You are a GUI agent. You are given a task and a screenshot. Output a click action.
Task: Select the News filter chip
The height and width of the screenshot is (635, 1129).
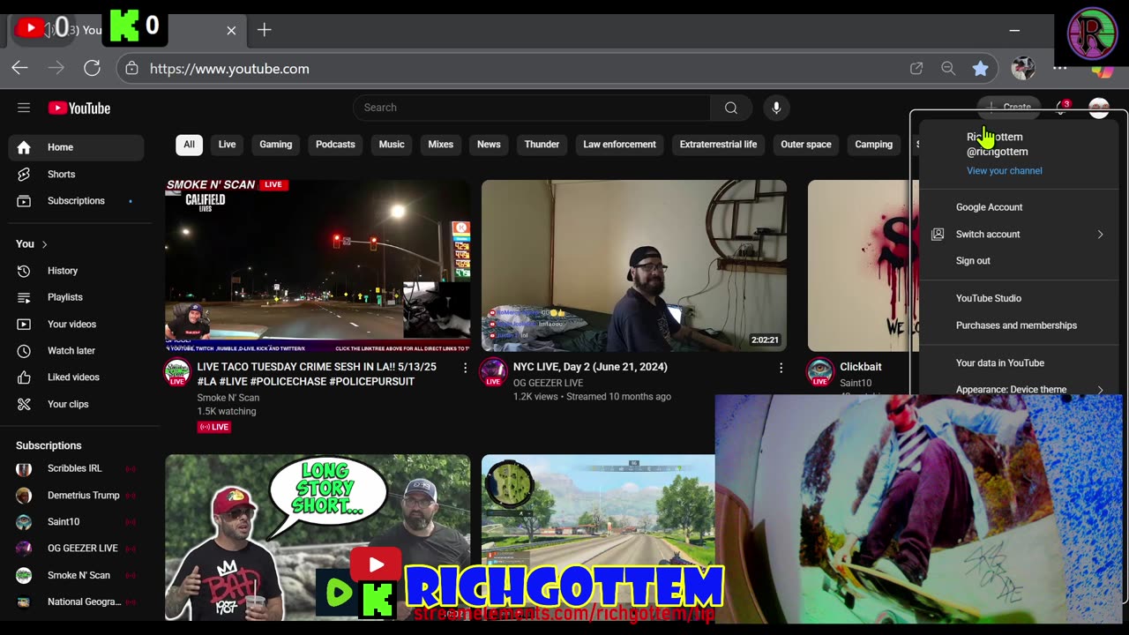(x=489, y=145)
